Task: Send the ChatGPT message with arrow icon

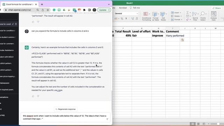Action: point(107,119)
